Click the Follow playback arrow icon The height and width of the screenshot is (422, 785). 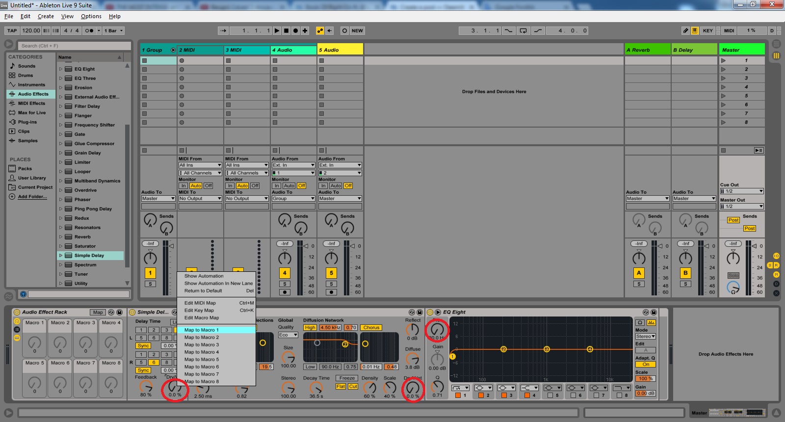point(223,30)
